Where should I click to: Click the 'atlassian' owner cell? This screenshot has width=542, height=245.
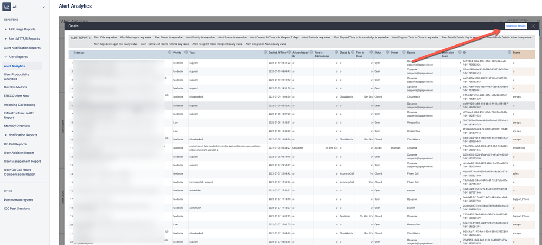pyautogui.click(x=396, y=147)
